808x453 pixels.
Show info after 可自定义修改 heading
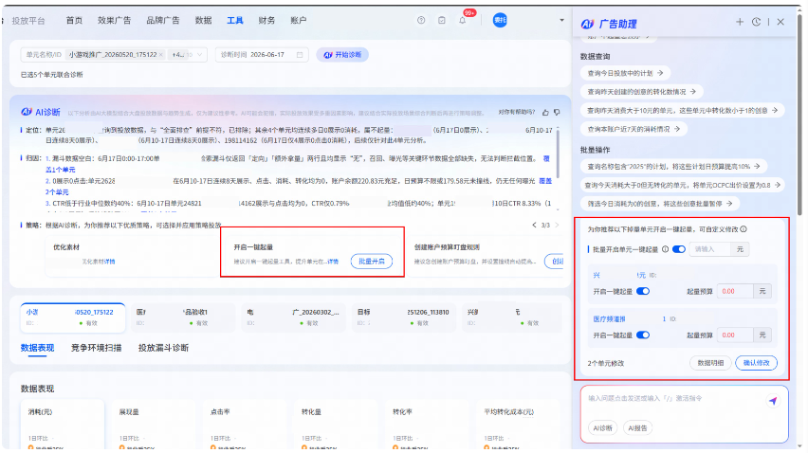click(744, 229)
